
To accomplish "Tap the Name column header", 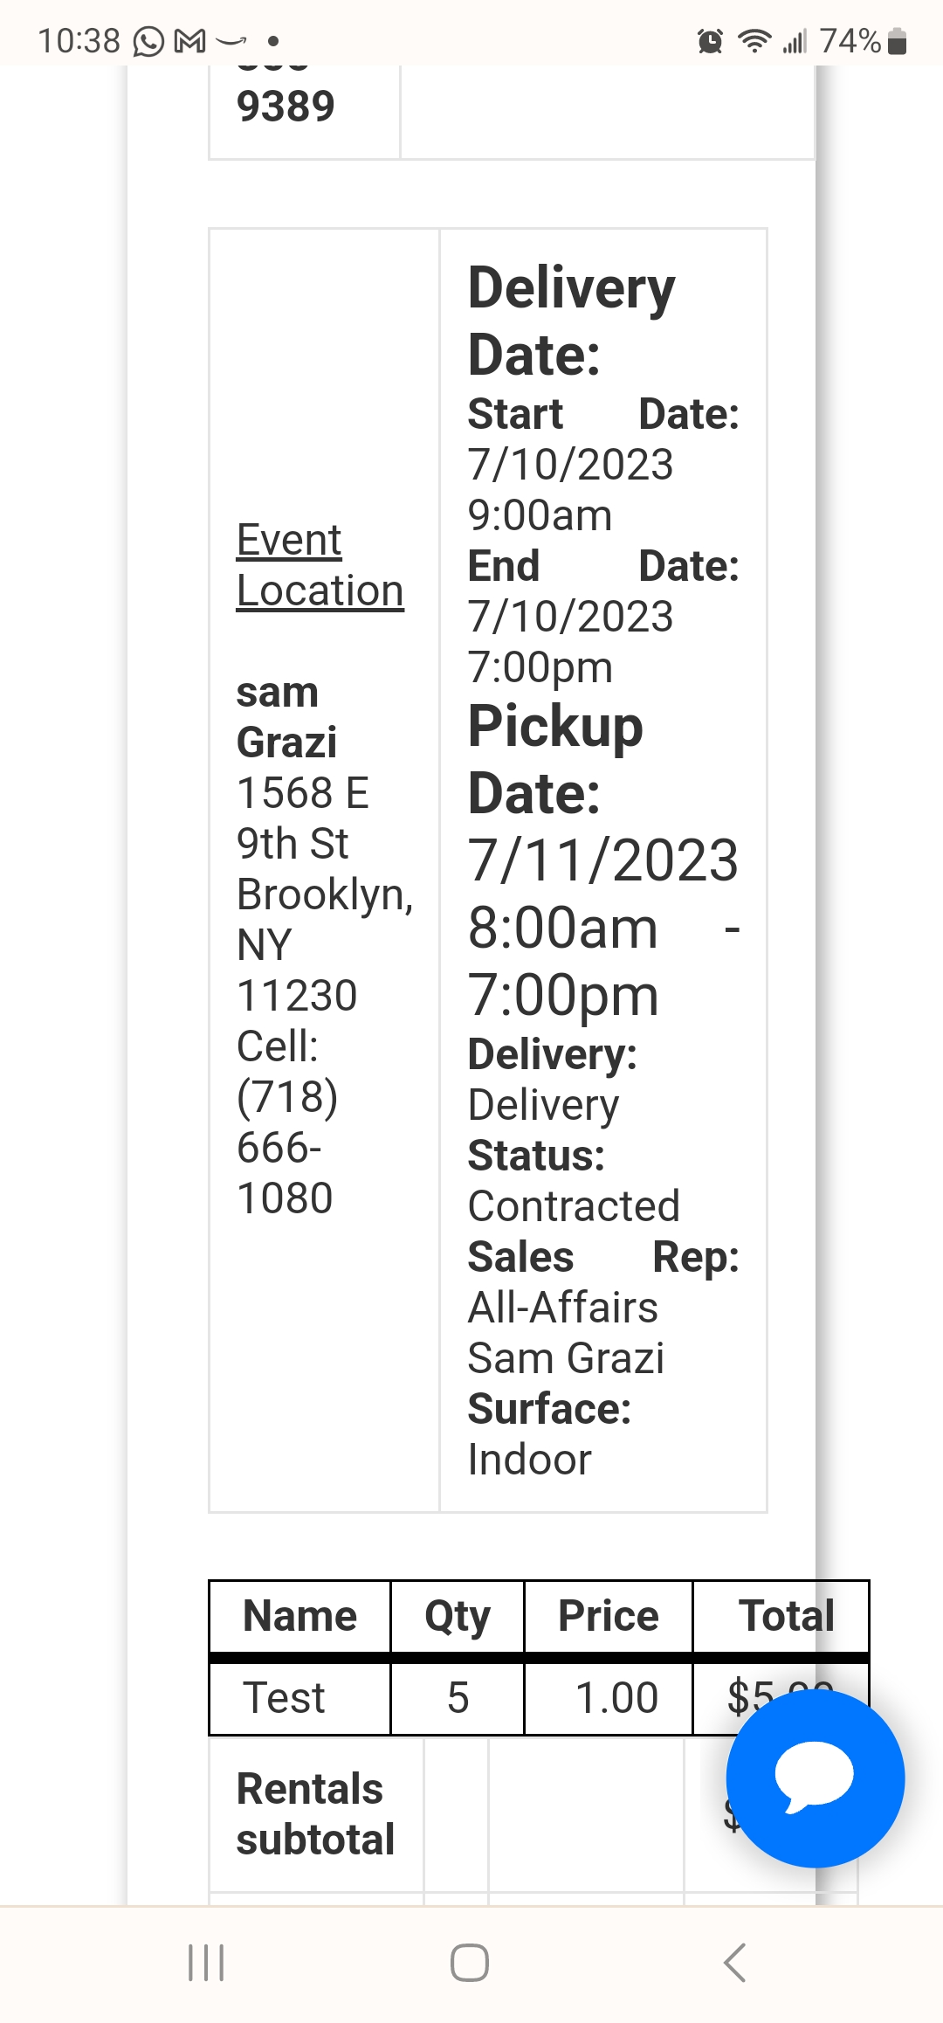I will coord(299,1616).
